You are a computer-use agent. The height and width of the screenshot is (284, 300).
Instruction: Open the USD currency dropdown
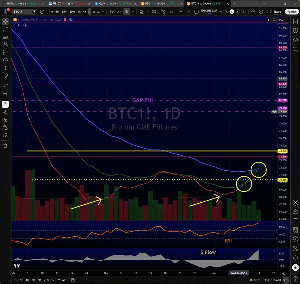pyautogui.click(x=283, y=20)
